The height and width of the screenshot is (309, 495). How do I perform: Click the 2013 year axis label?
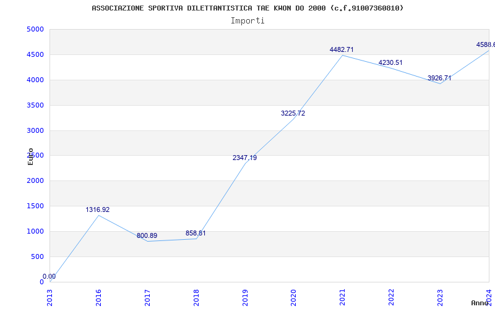(x=49, y=297)
